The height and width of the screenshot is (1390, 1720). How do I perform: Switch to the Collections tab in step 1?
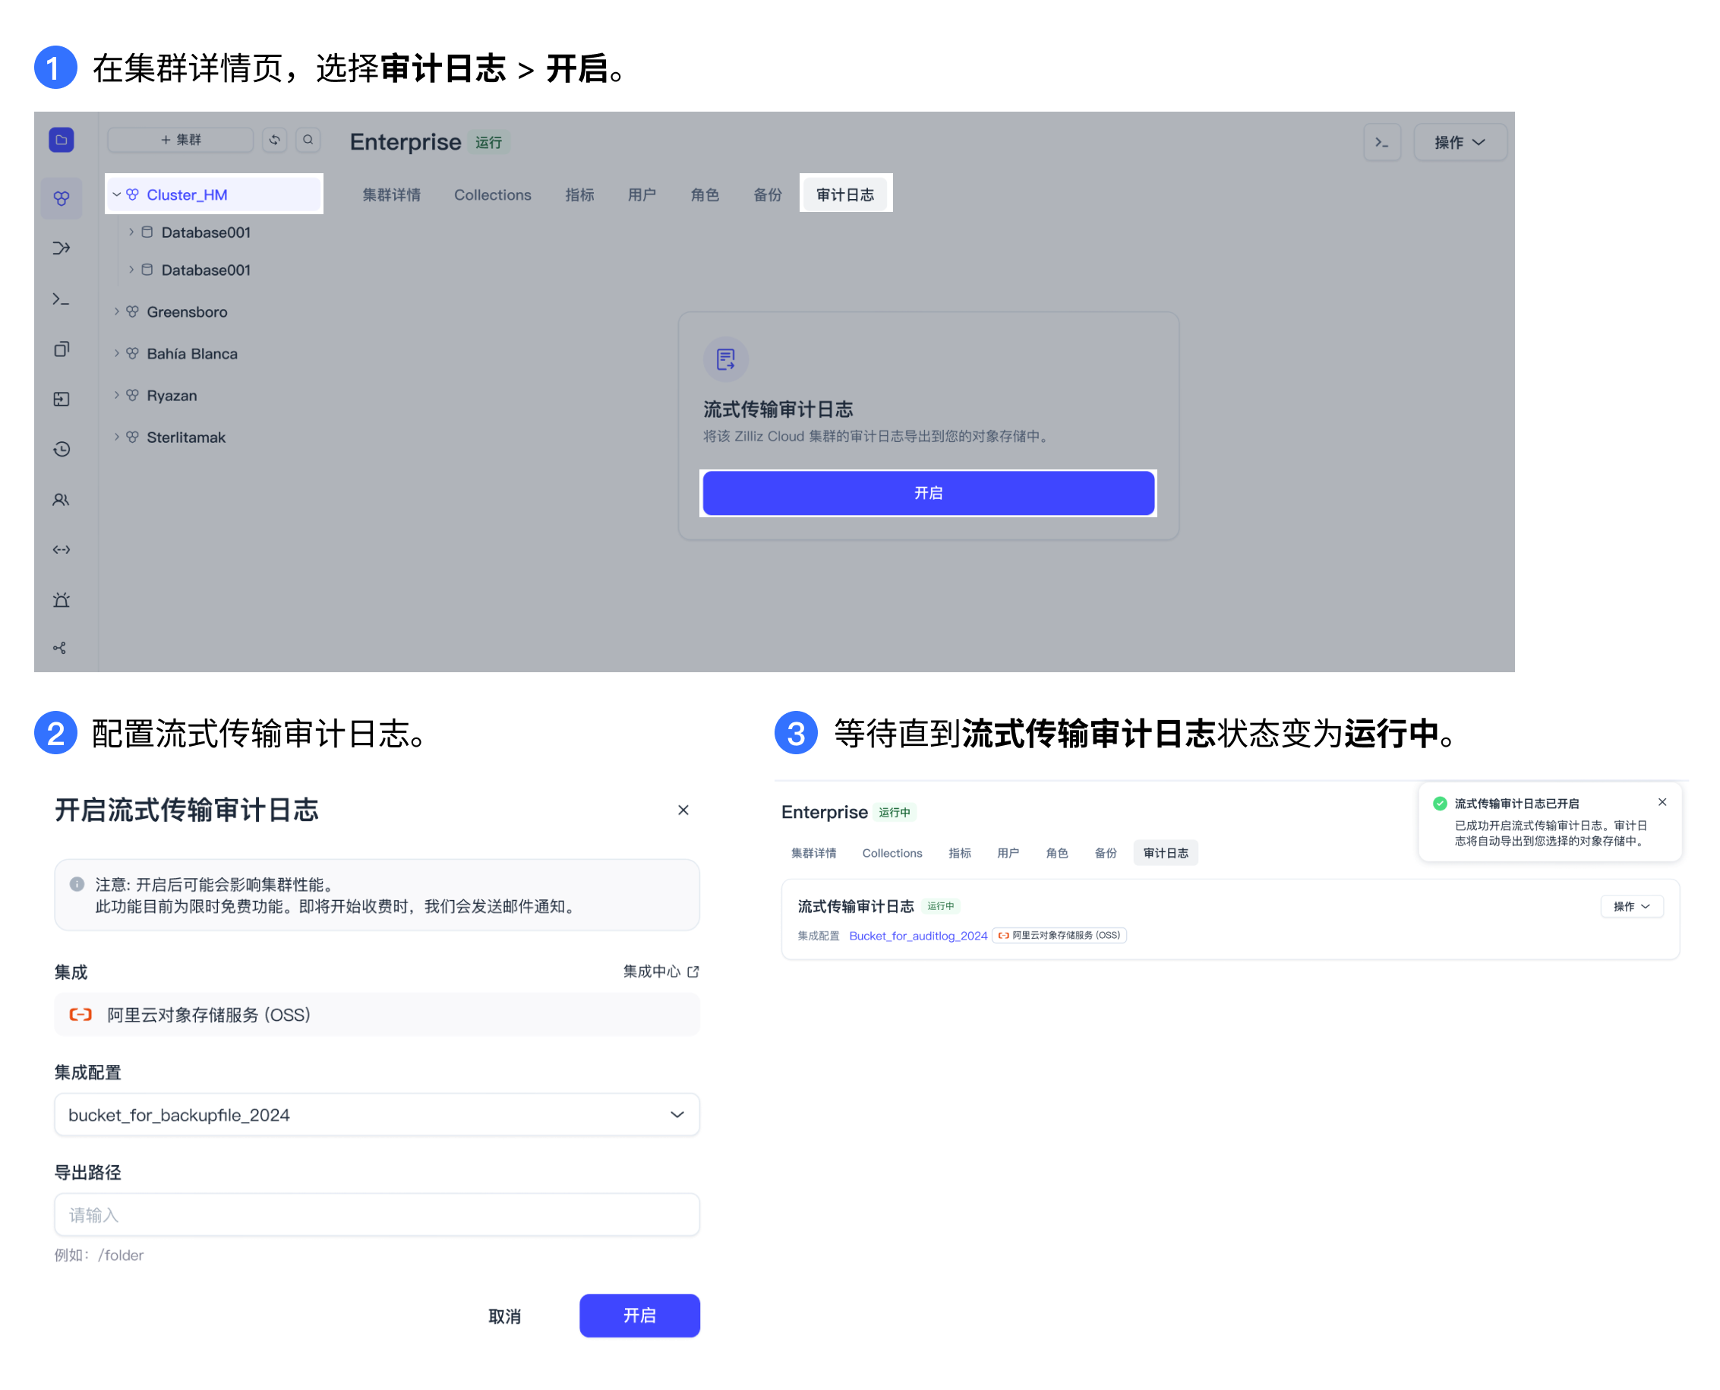493,194
